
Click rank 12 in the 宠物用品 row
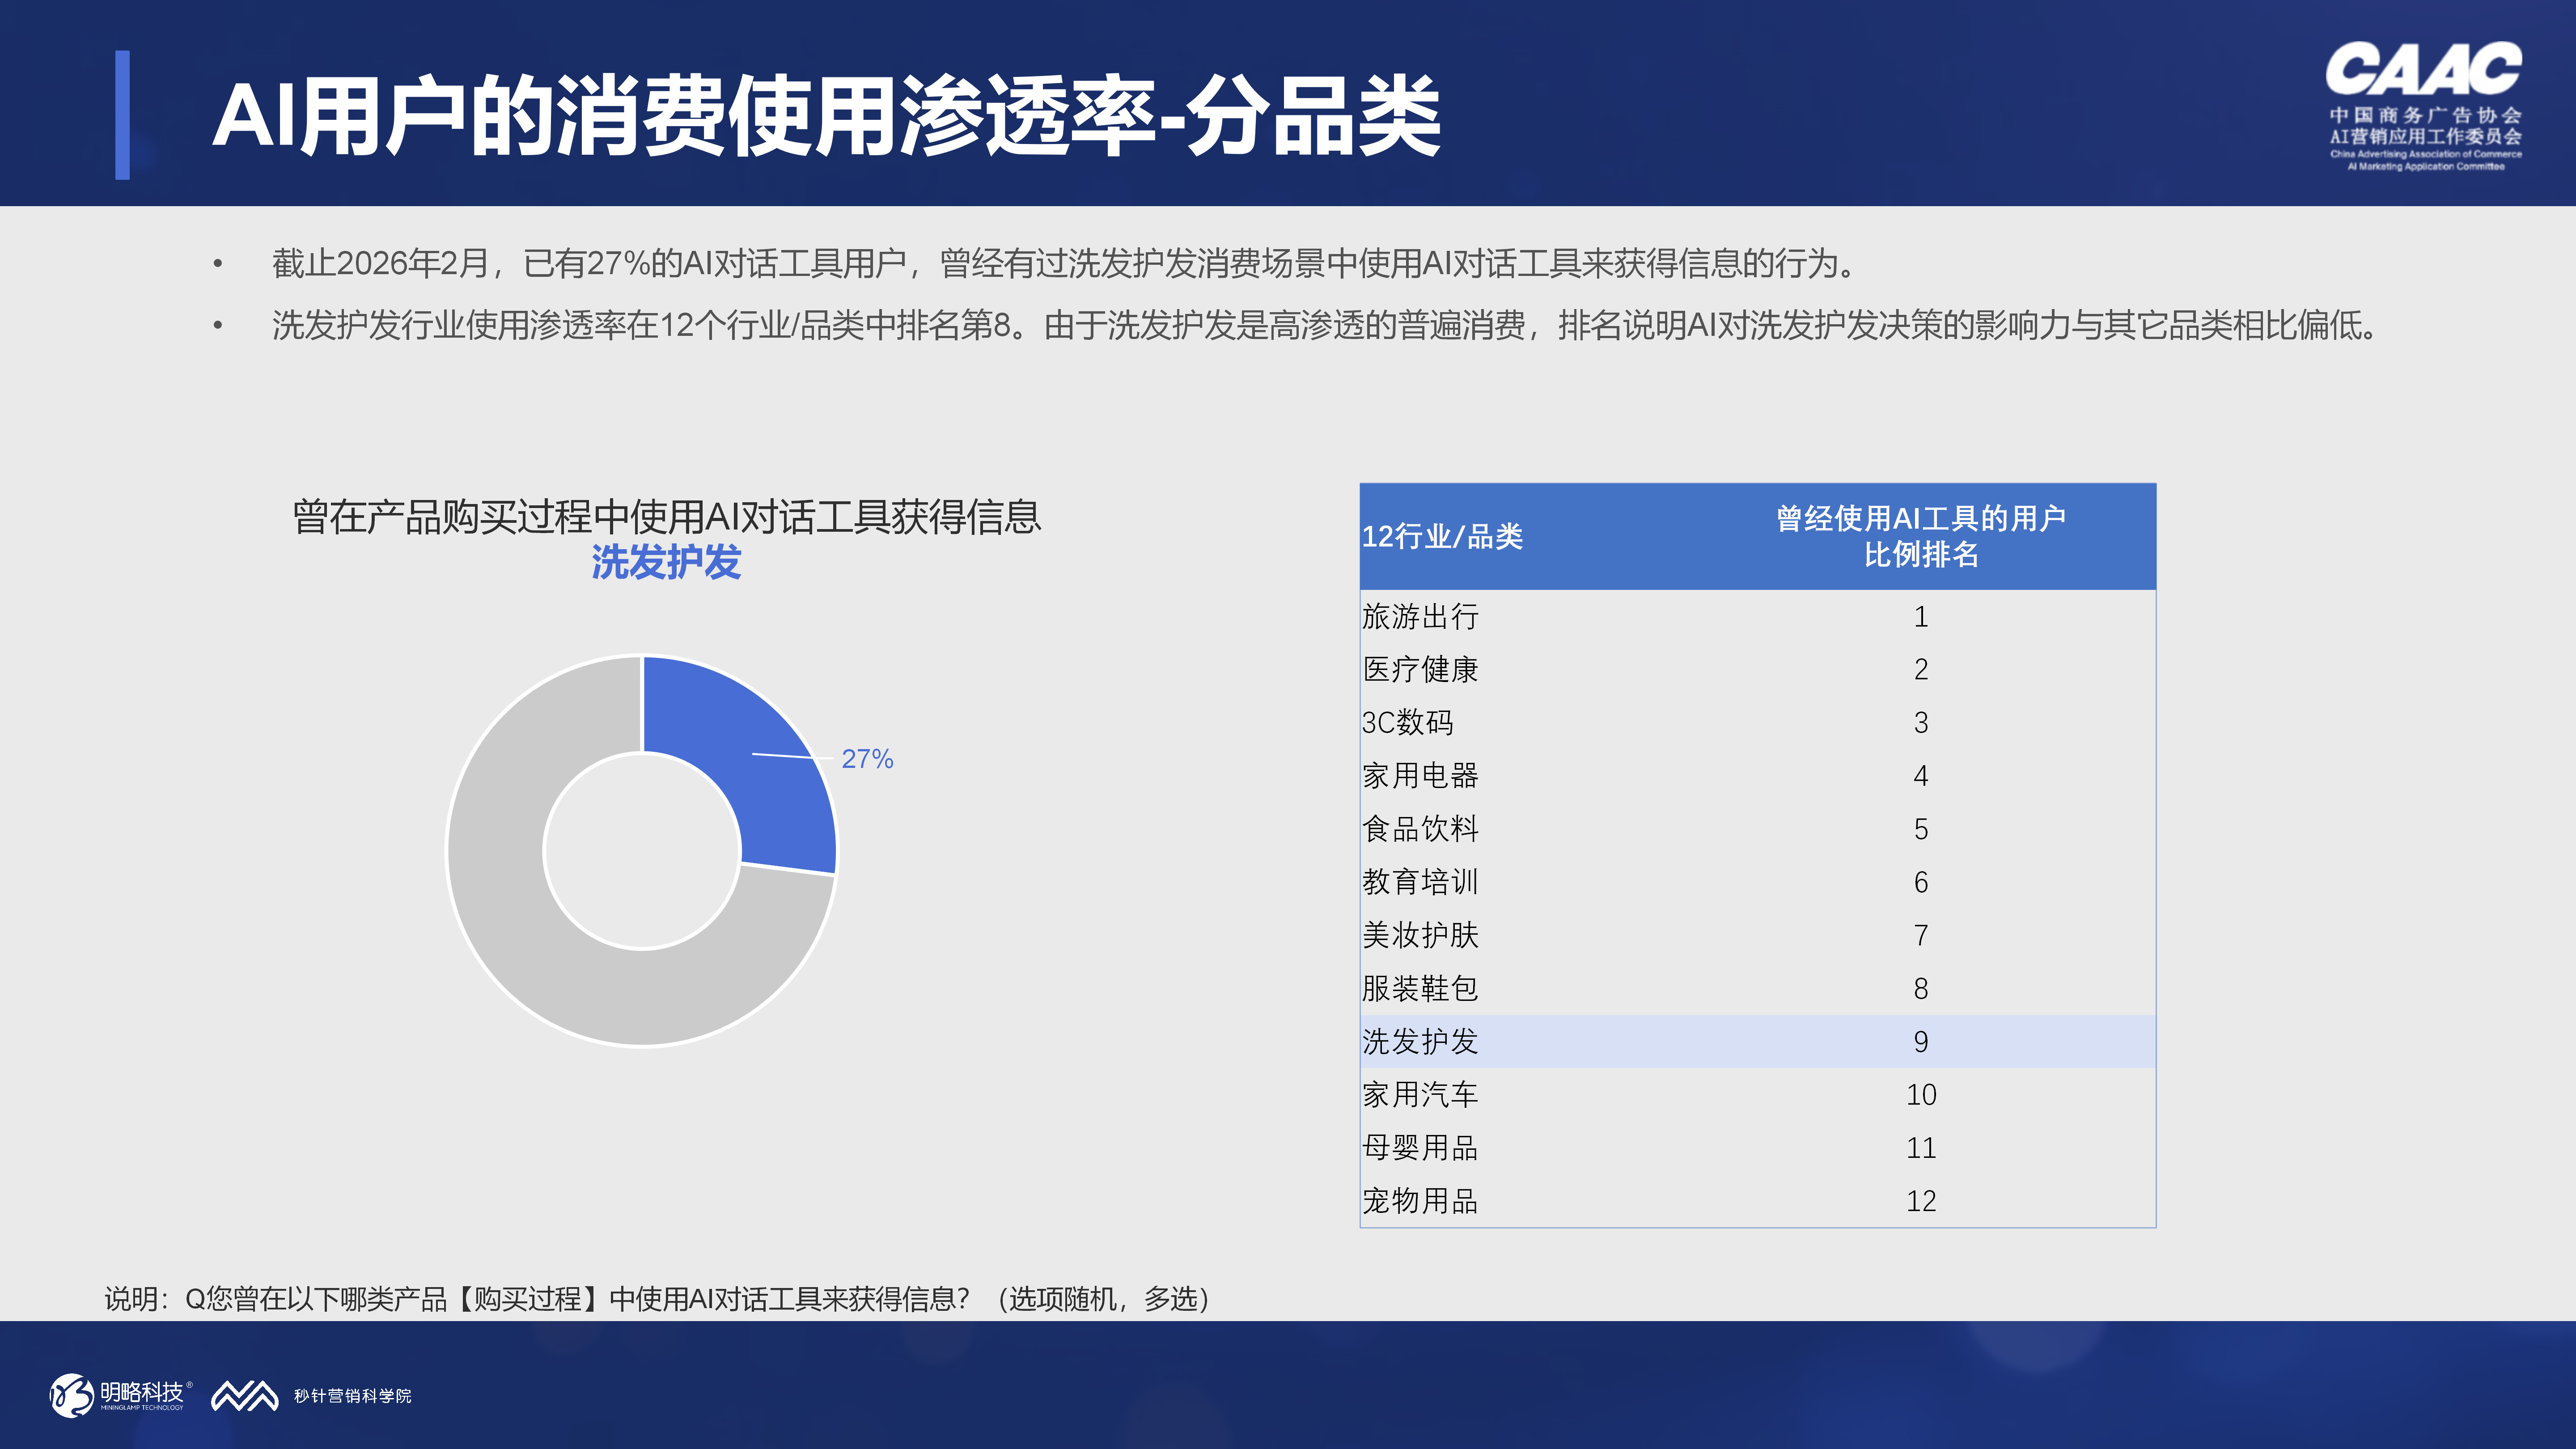tap(1921, 1201)
